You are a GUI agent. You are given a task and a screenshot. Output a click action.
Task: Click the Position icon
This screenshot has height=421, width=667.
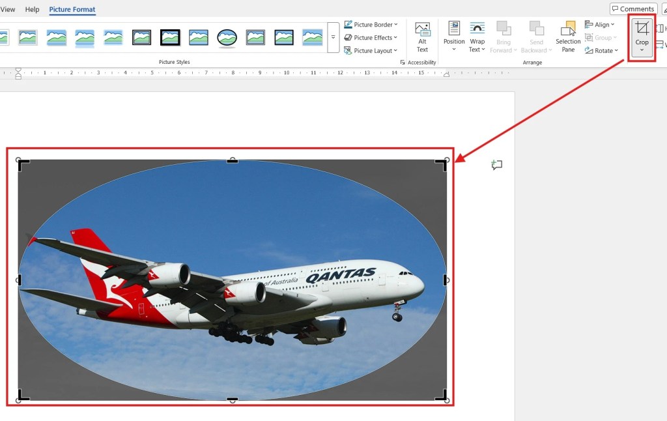click(x=453, y=36)
